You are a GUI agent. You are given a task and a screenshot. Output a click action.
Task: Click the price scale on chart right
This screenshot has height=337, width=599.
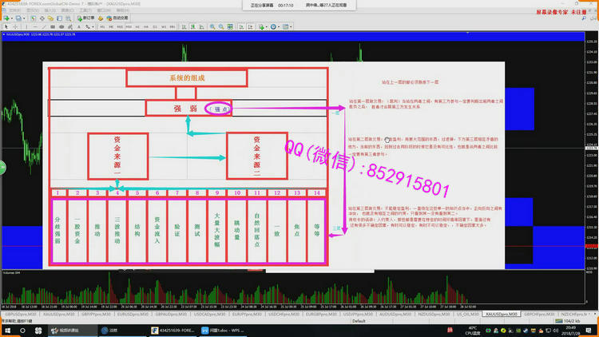tap(589, 160)
